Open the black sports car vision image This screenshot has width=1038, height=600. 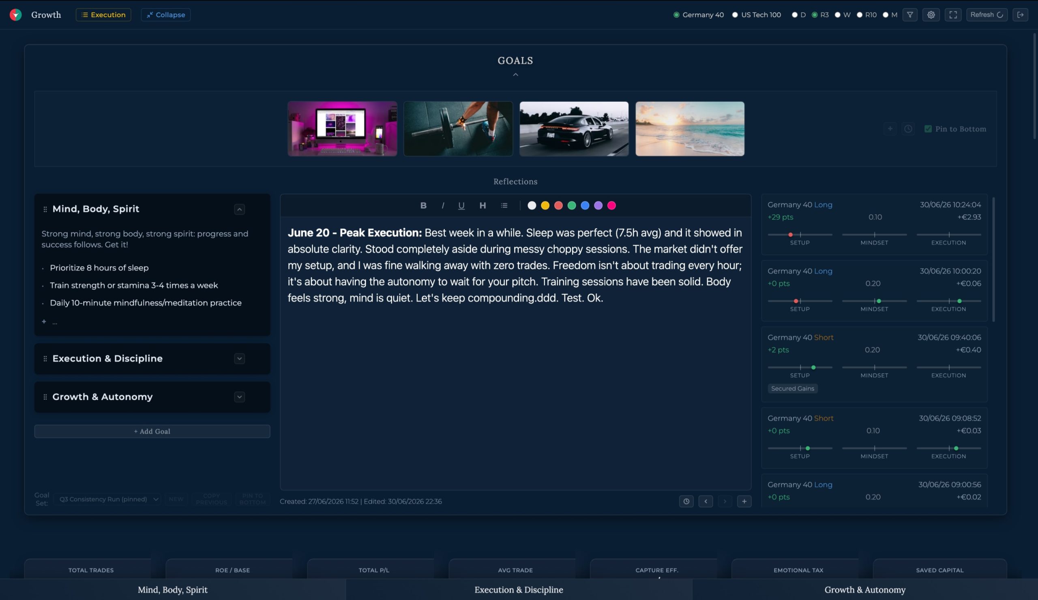[x=574, y=129]
